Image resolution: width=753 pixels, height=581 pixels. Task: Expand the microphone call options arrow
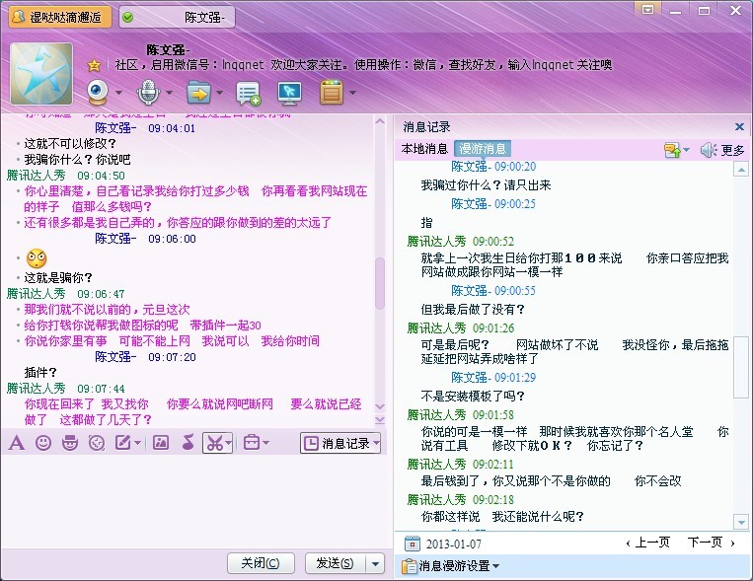coord(169,92)
